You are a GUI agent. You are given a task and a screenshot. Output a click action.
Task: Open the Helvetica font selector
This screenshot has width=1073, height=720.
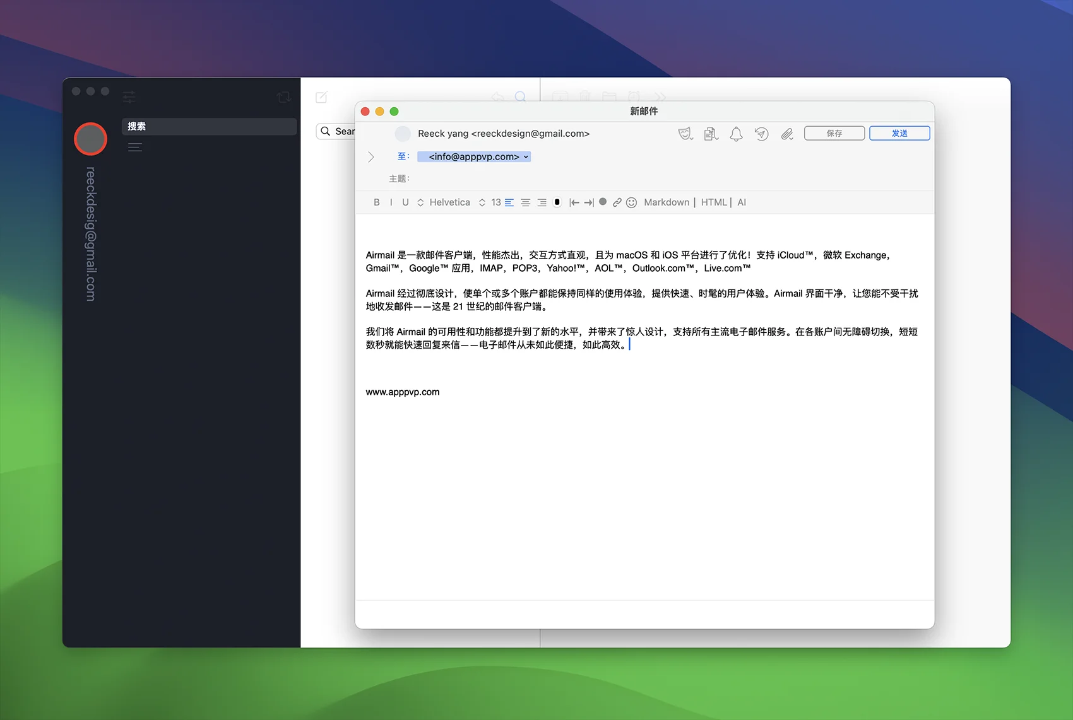click(x=449, y=202)
